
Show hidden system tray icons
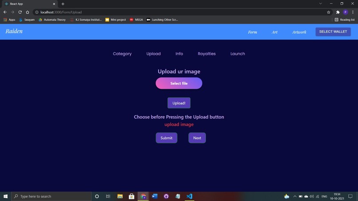point(295,196)
